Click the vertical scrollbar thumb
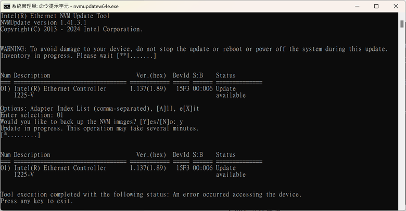 pos(402,24)
